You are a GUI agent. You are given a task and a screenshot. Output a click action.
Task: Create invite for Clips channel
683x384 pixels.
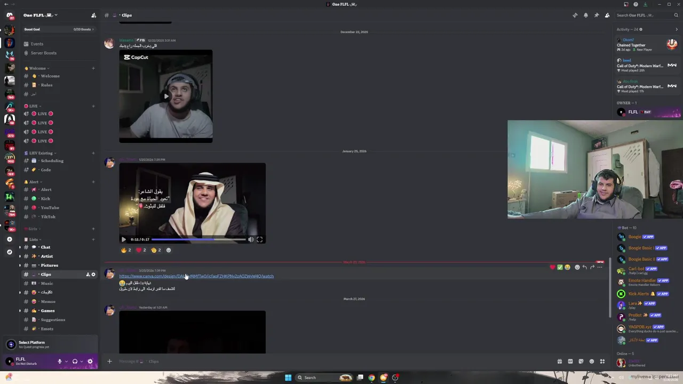tap(88, 274)
